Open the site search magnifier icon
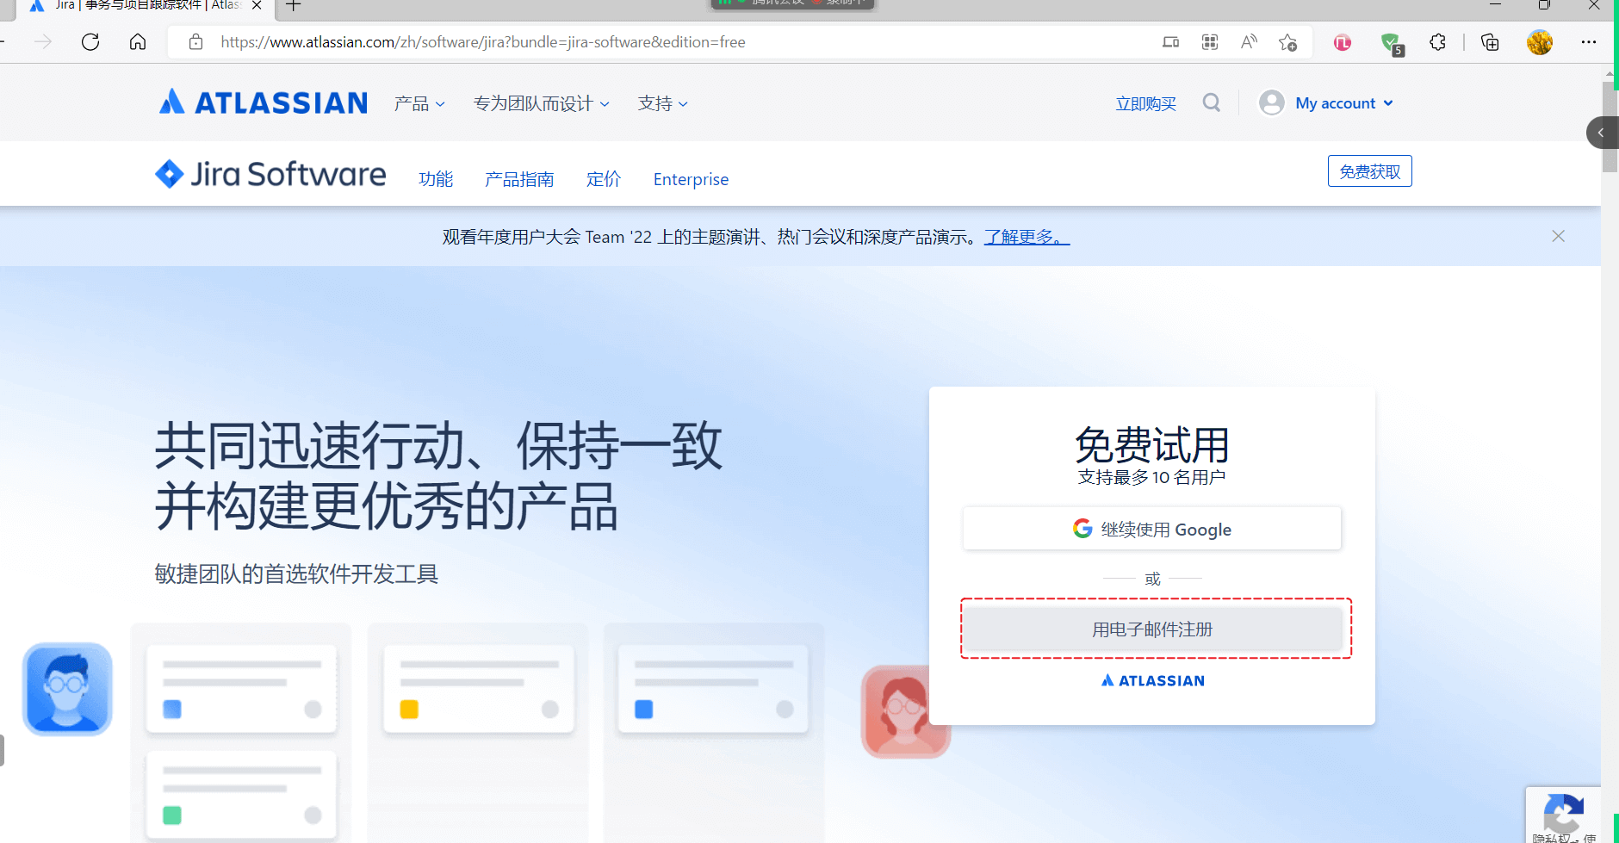Screen dimensions: 1619x843 pyautogui.click(x=1212, y=103)
